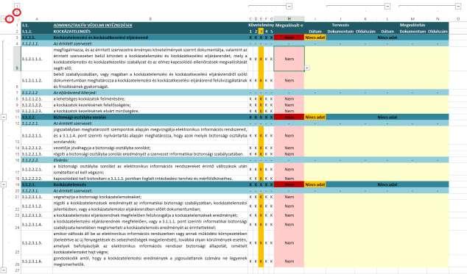Collapse the row group at row 19
This screenshot has width=467, height=274.
tap(4, 184)
